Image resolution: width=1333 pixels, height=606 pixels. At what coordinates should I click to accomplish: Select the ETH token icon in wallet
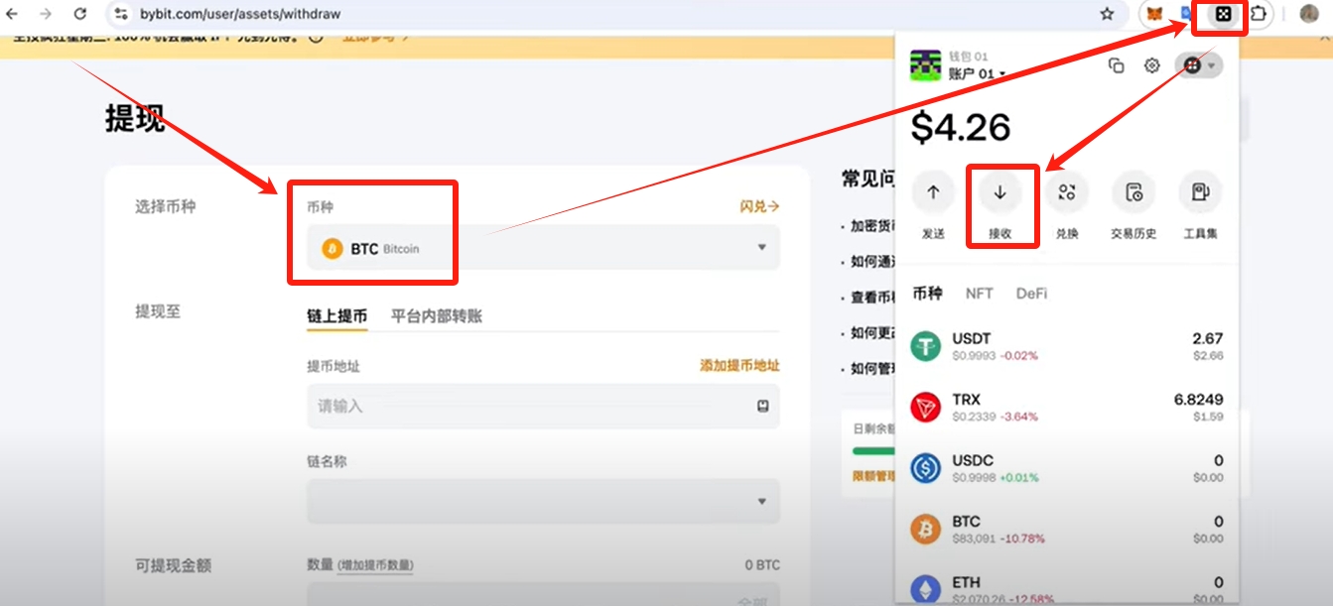[x=926, y=588]
